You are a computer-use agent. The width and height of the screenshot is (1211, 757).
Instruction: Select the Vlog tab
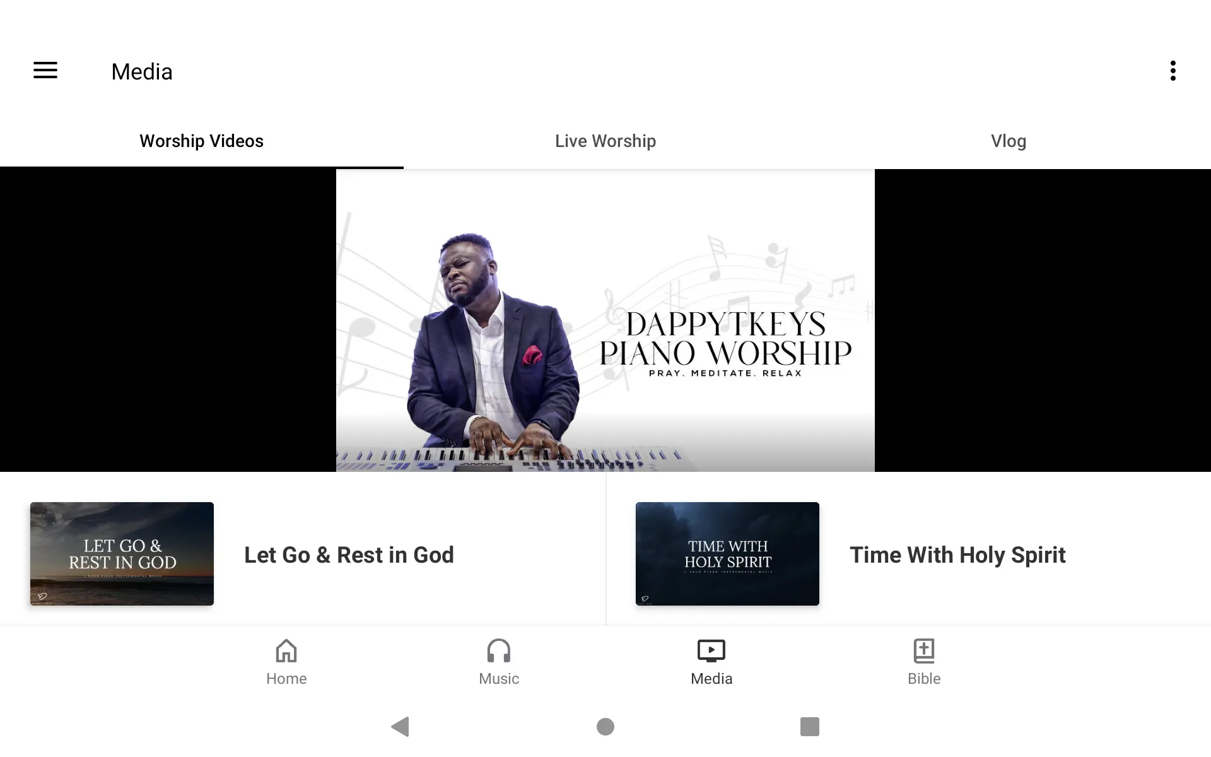[1009, 141]
